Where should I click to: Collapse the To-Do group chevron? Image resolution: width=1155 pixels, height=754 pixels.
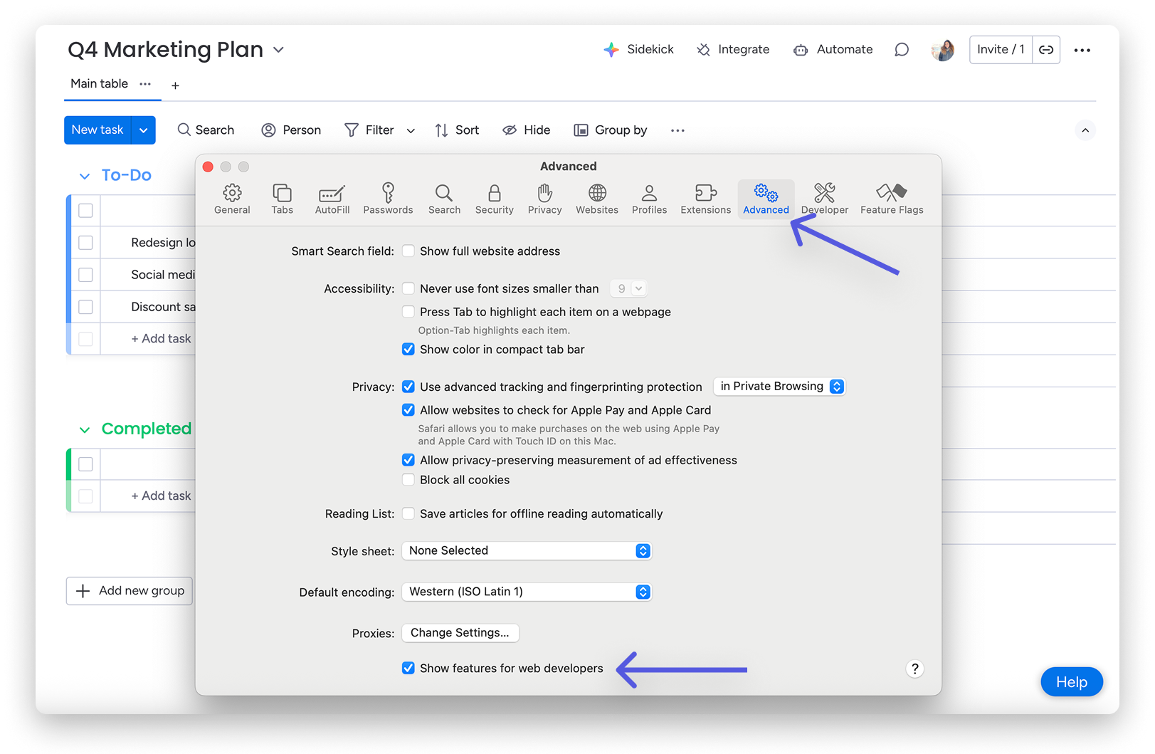(x=85, y=176)
